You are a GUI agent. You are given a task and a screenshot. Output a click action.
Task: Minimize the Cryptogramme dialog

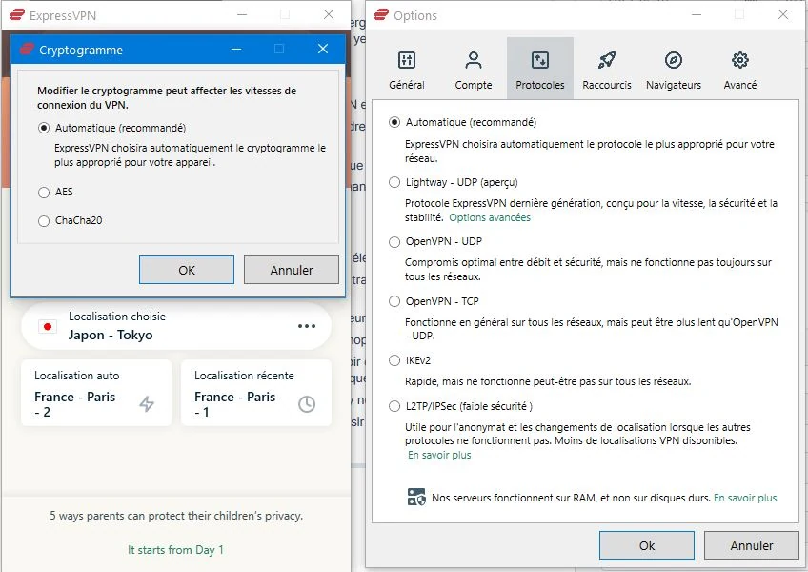pos(236,49)
